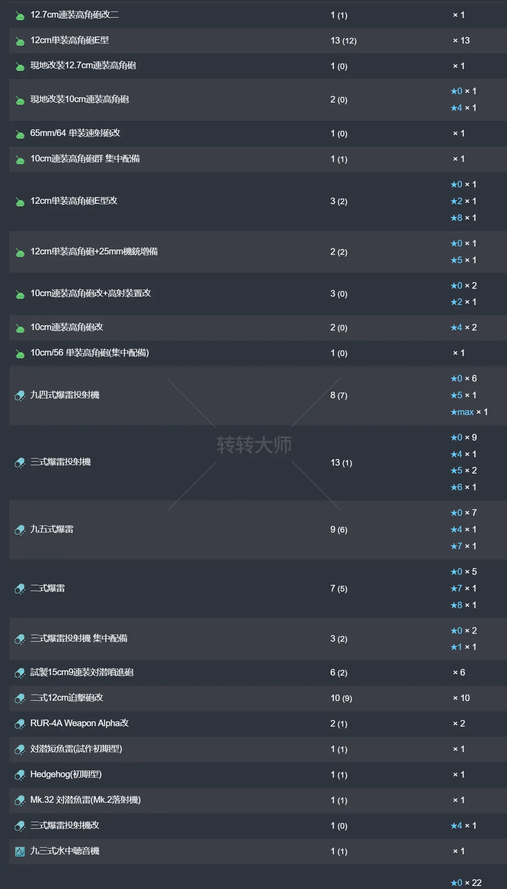Click the icon beside Hedgehog(初期型)
The height and width of the screenshot is (889, 507).
pos(18,775)
